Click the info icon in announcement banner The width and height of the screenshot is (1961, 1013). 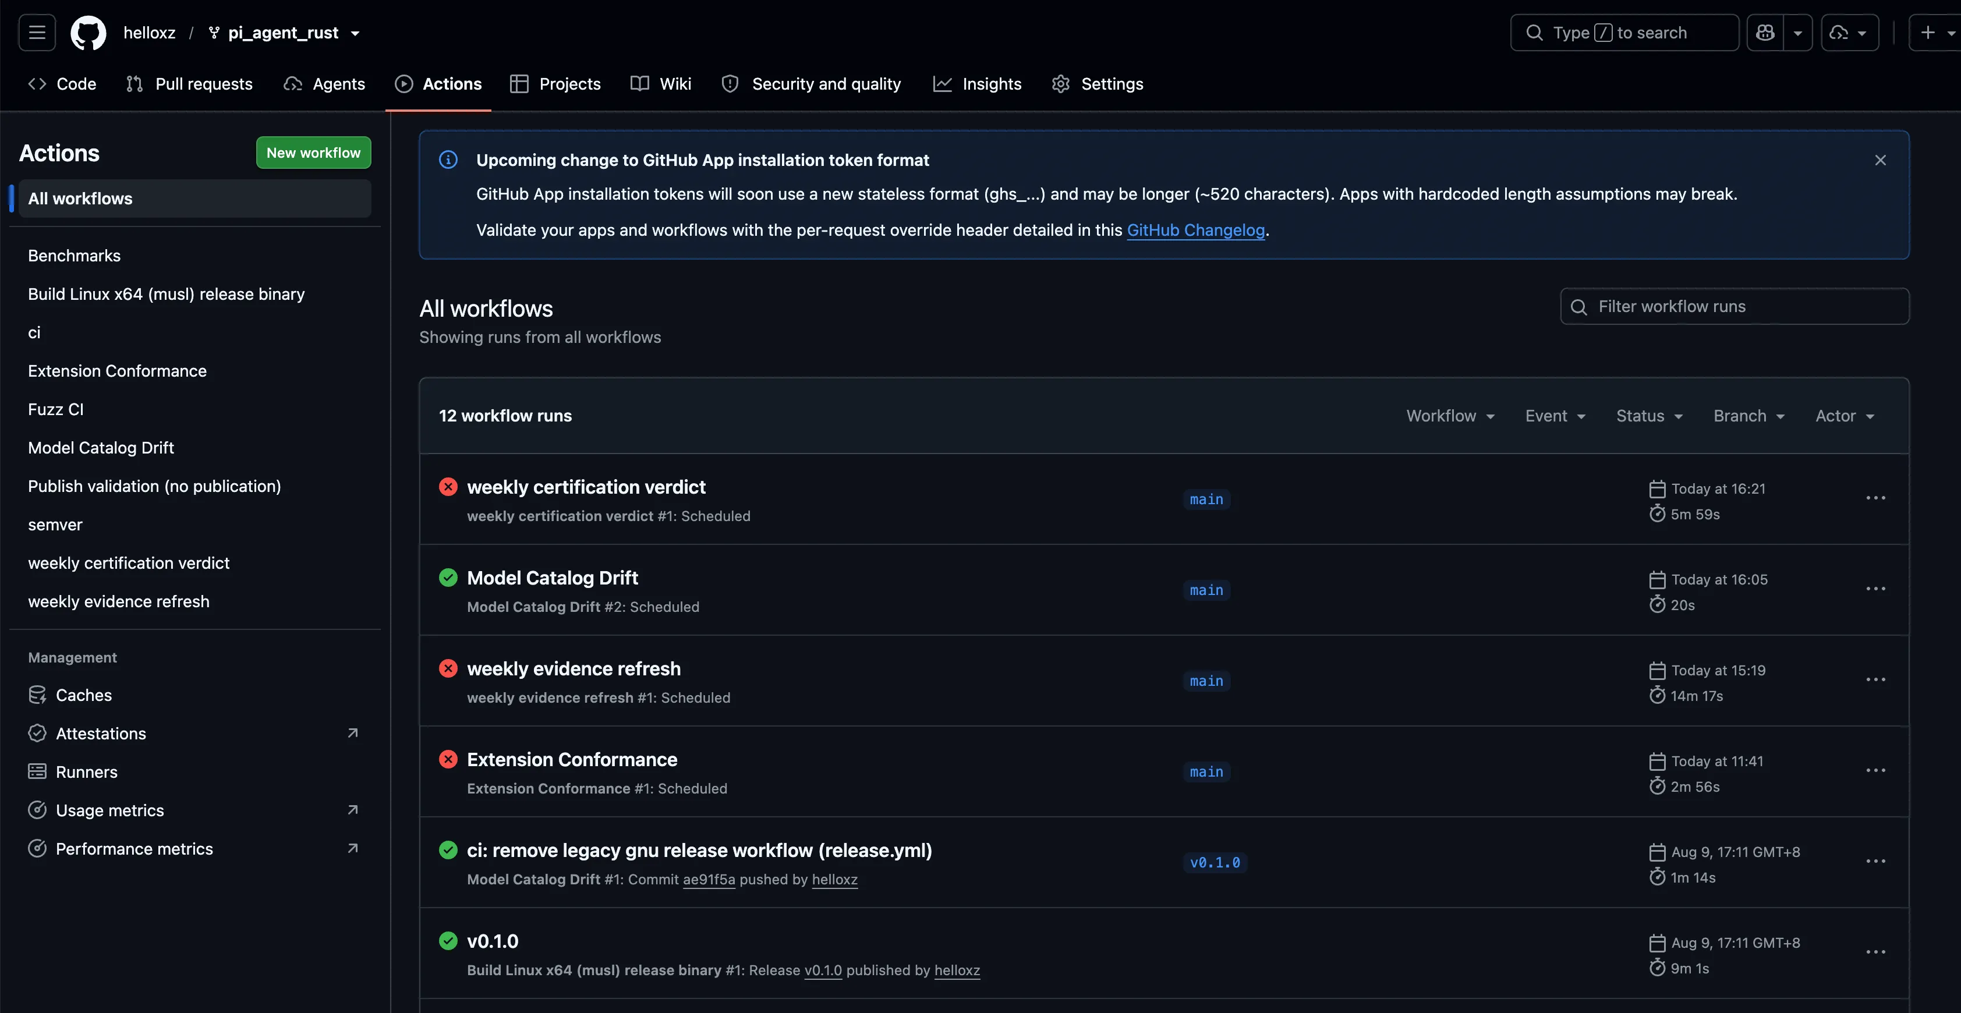point(448,160)
